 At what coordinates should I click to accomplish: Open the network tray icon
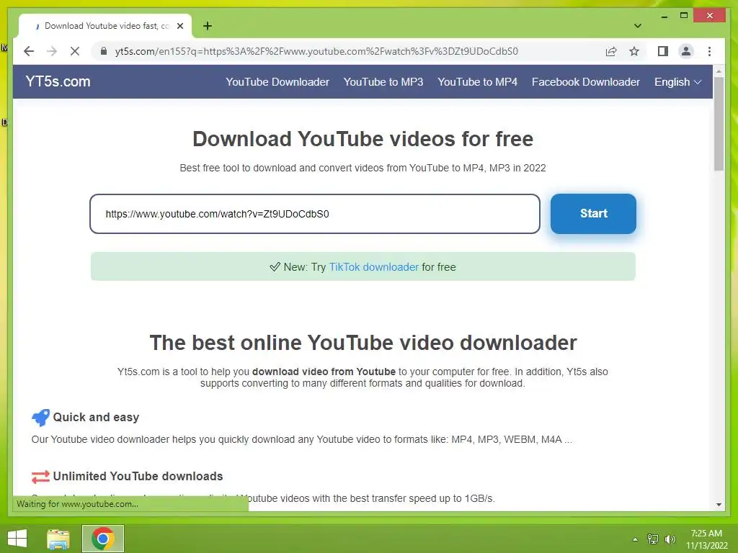653,539
